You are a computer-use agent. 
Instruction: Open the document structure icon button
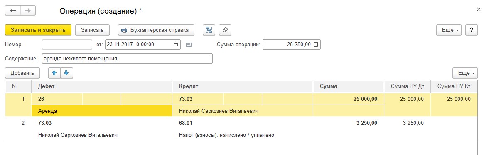(209, 30)
